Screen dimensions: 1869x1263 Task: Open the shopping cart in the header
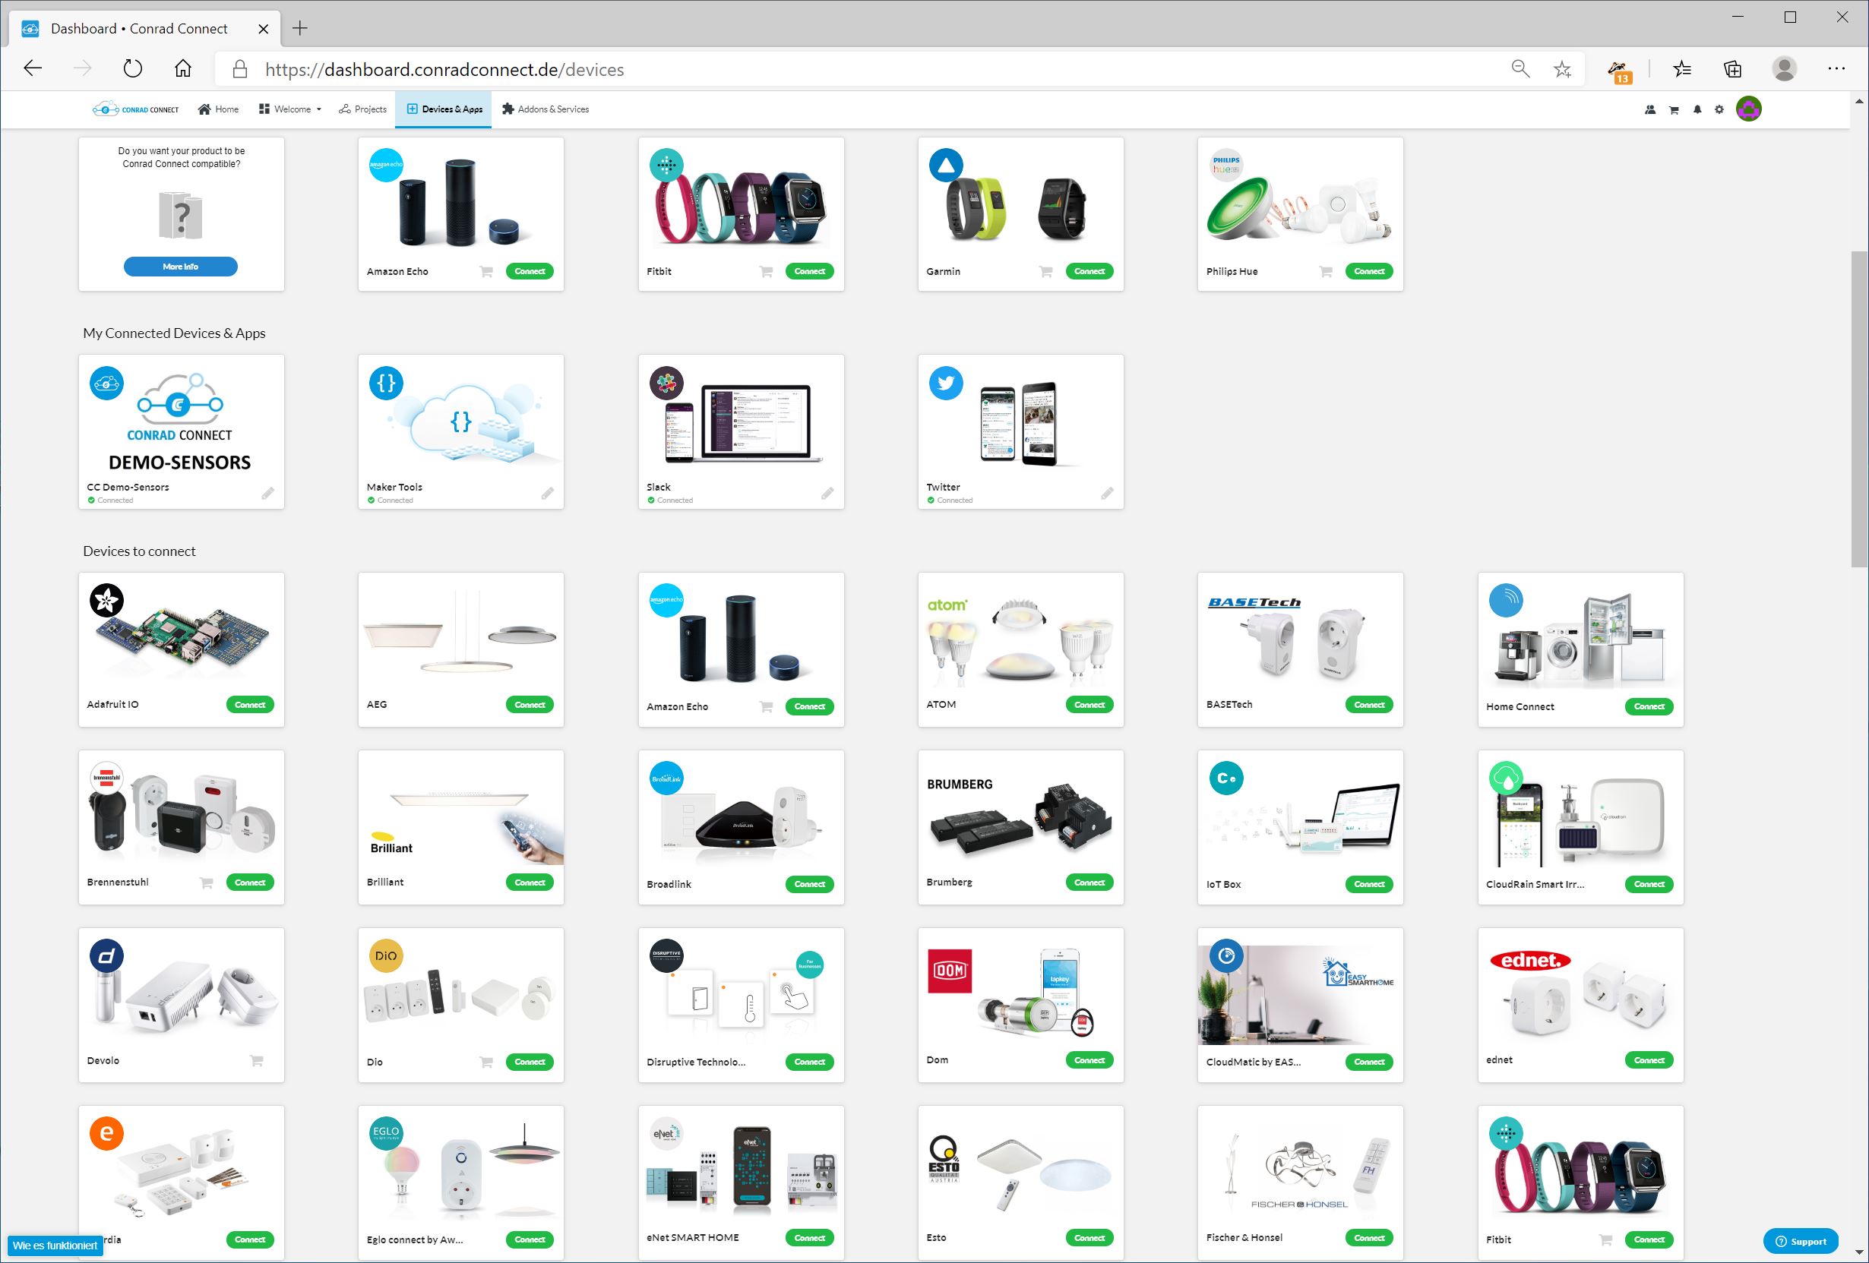[1674, 110]
